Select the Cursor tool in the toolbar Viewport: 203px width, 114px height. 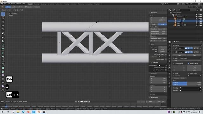click(x=3, y=18)
